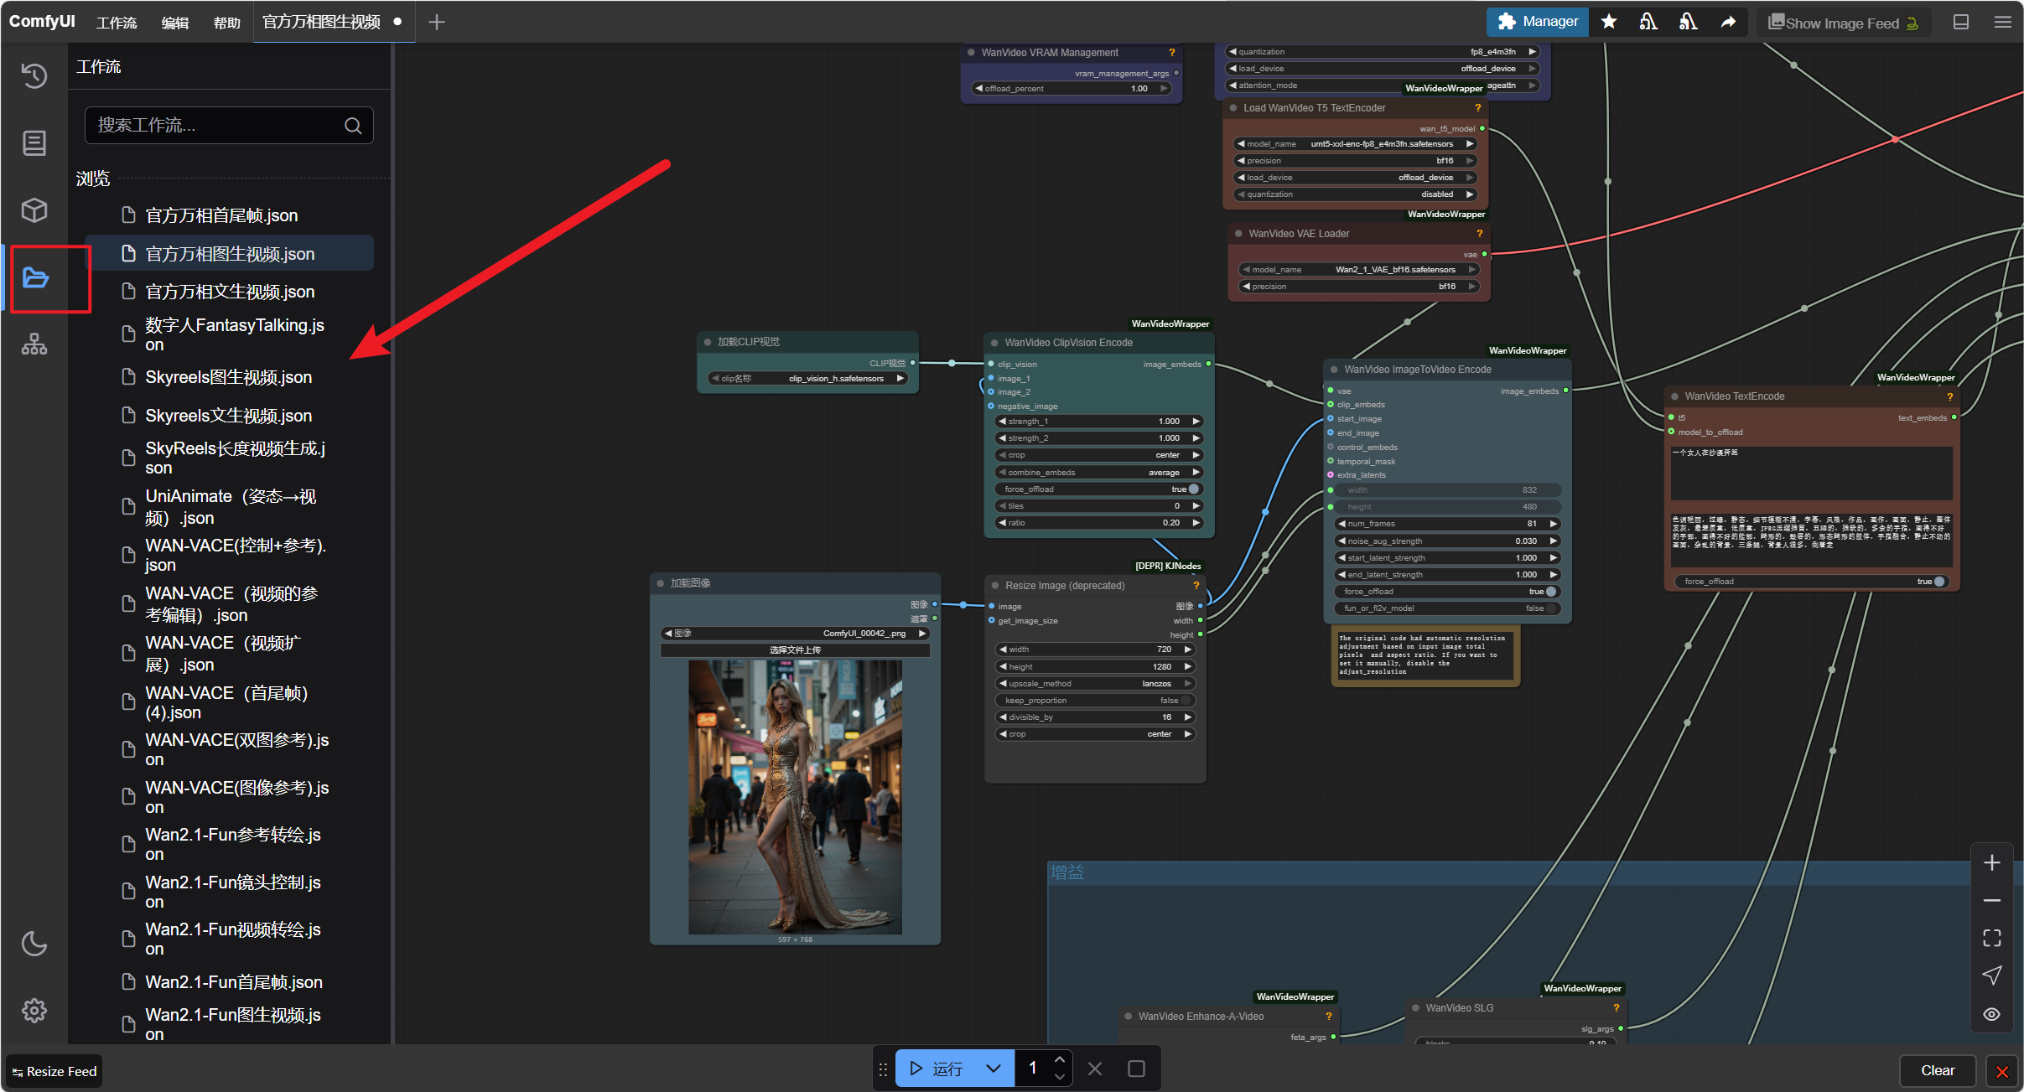2024x1092 pixels.
Task: Click the star favorites icon in toolbar
Action: 1608,22
